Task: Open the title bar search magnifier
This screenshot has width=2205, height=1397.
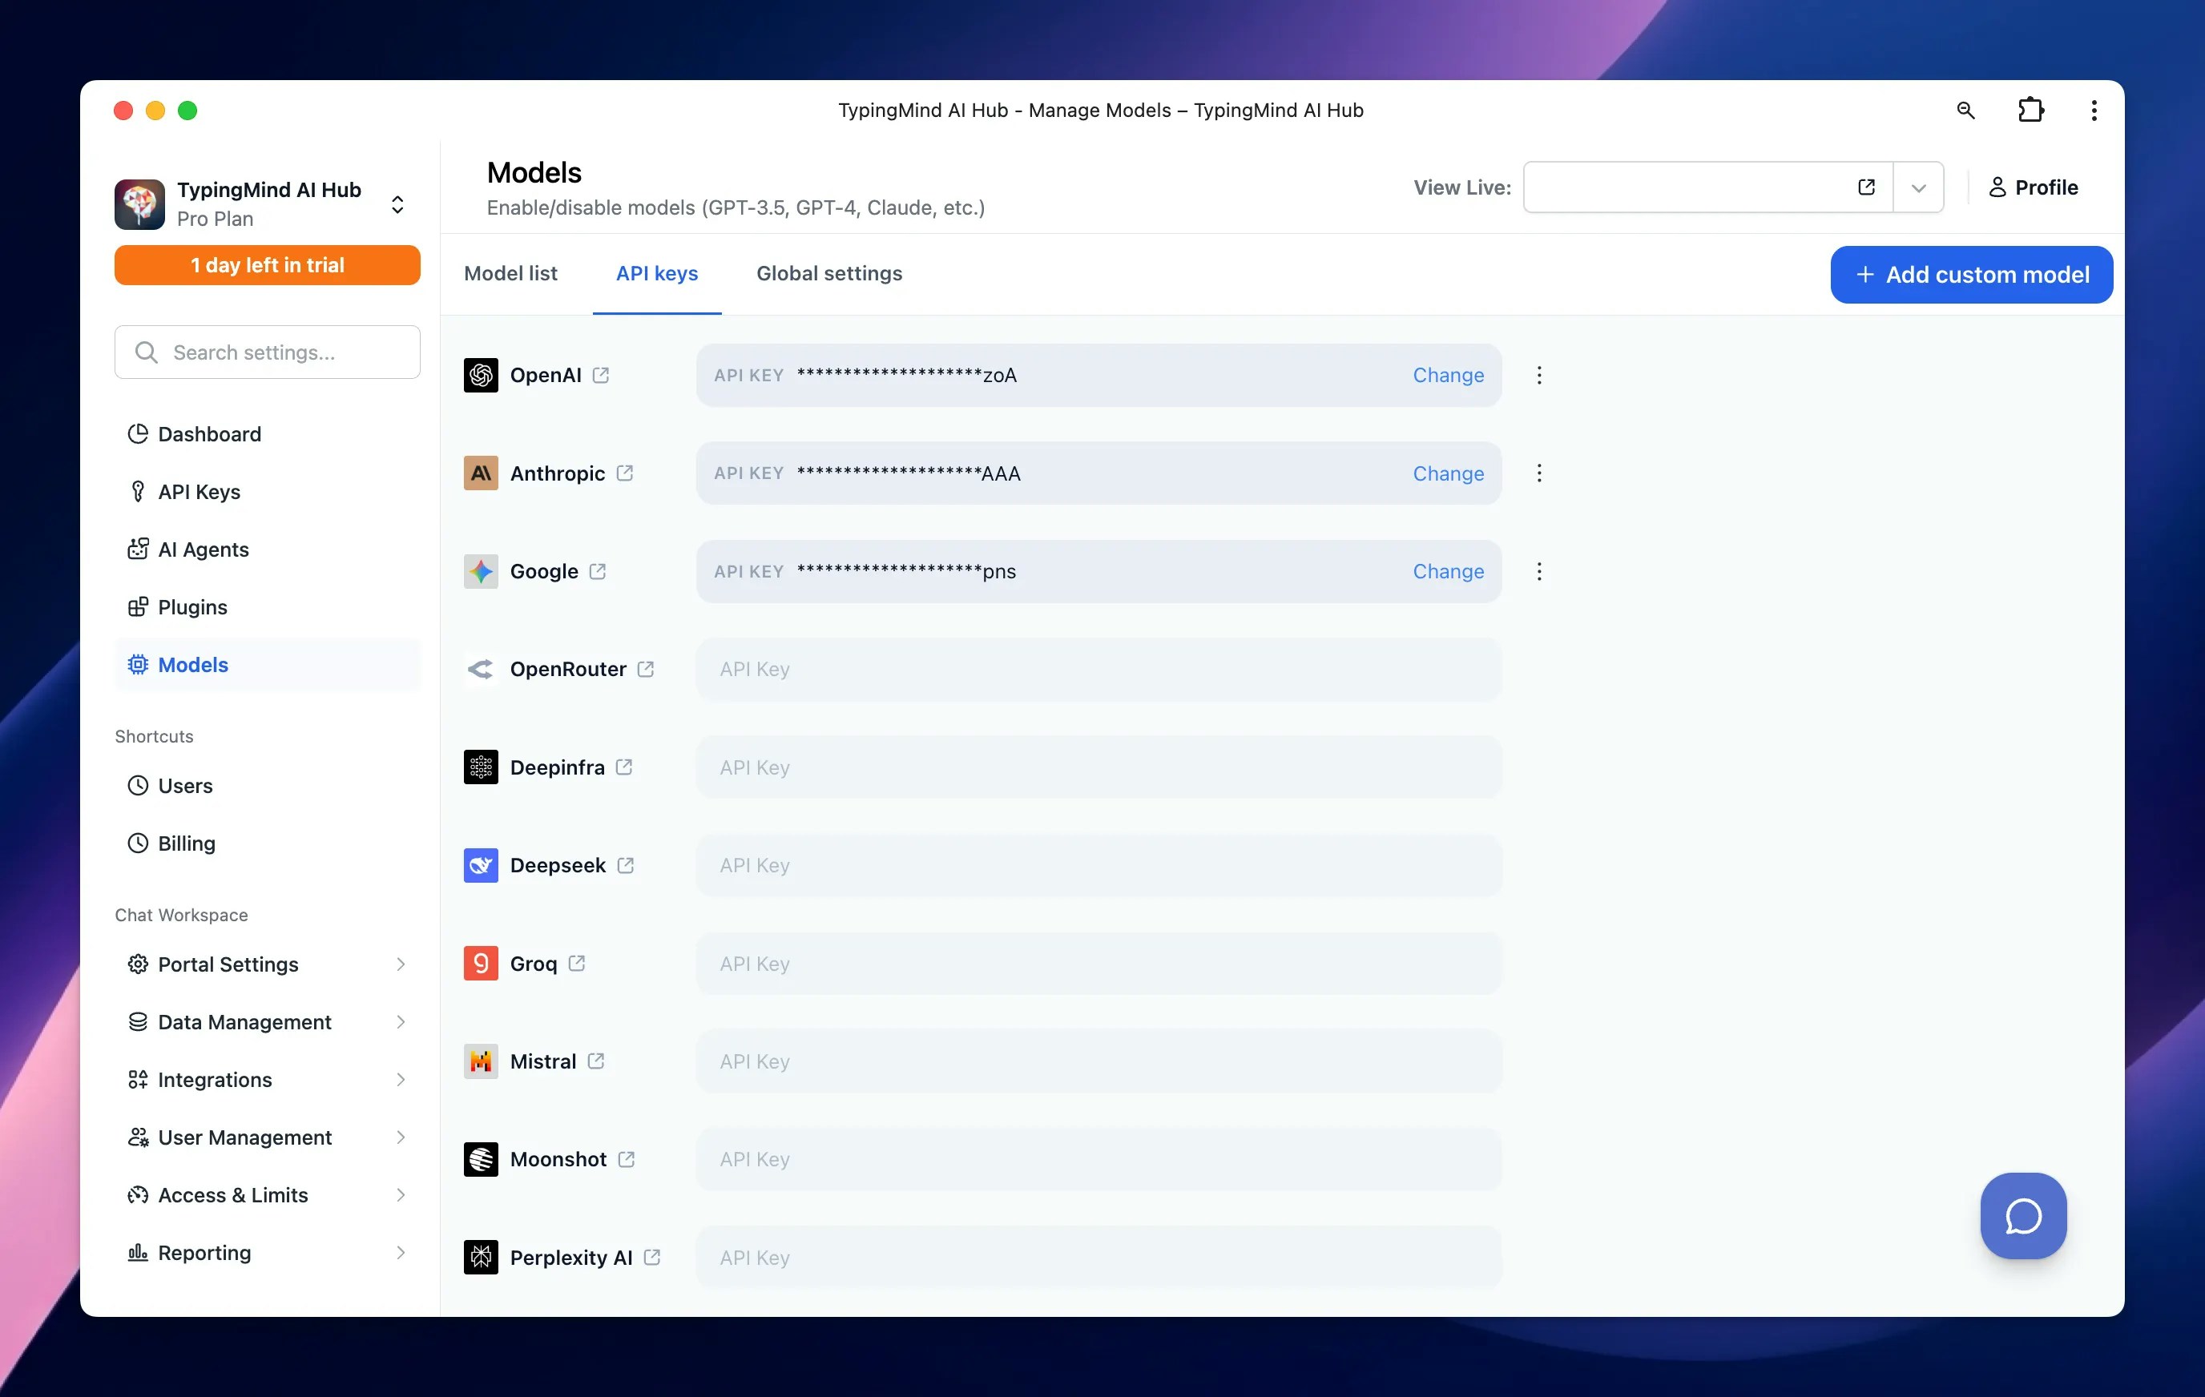Action: (1965, 111)
